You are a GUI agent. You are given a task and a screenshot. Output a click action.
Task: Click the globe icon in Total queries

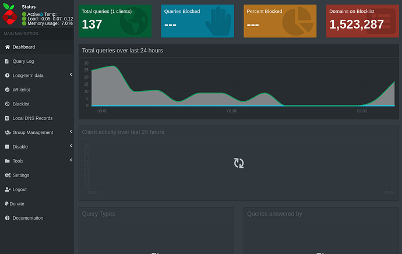click(x=133, y=22)
